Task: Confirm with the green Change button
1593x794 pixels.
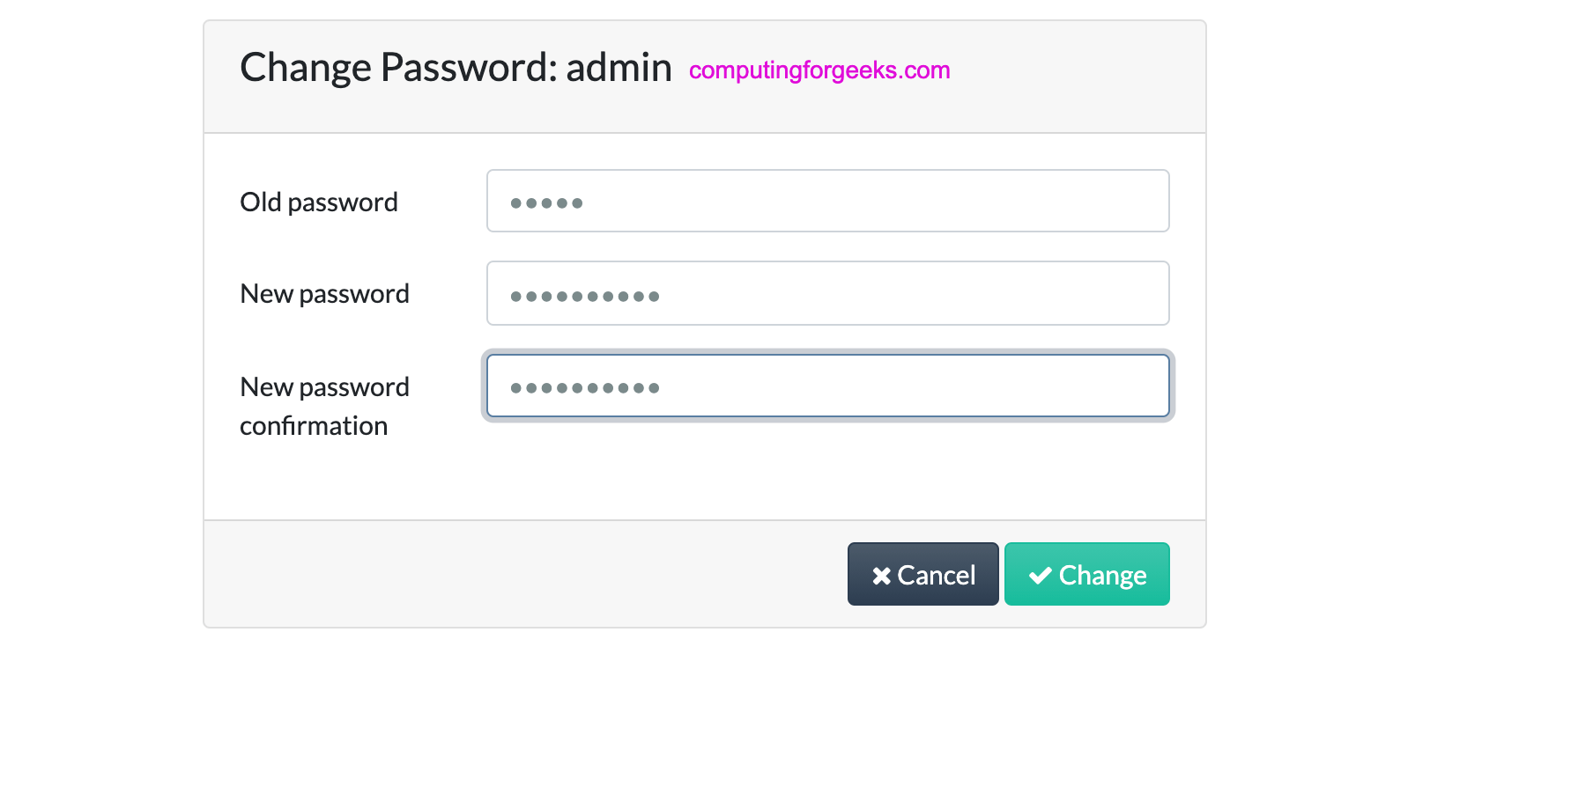Action: click(1086, 574)
